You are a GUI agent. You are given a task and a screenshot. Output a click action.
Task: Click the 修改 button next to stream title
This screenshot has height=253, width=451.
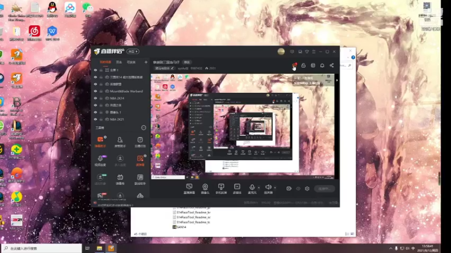click(187, 62)
